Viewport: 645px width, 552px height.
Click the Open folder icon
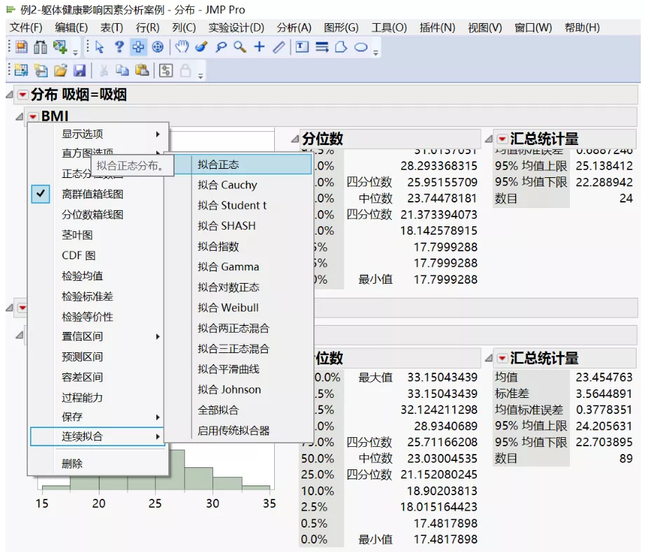click(x=60, y=70)
